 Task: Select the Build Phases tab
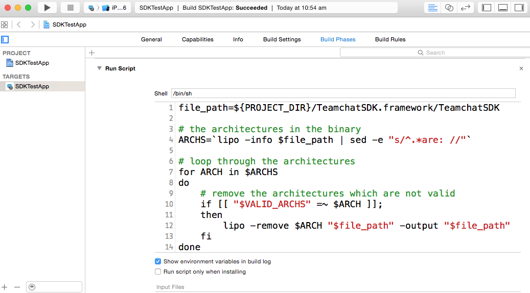pos(338,39)
